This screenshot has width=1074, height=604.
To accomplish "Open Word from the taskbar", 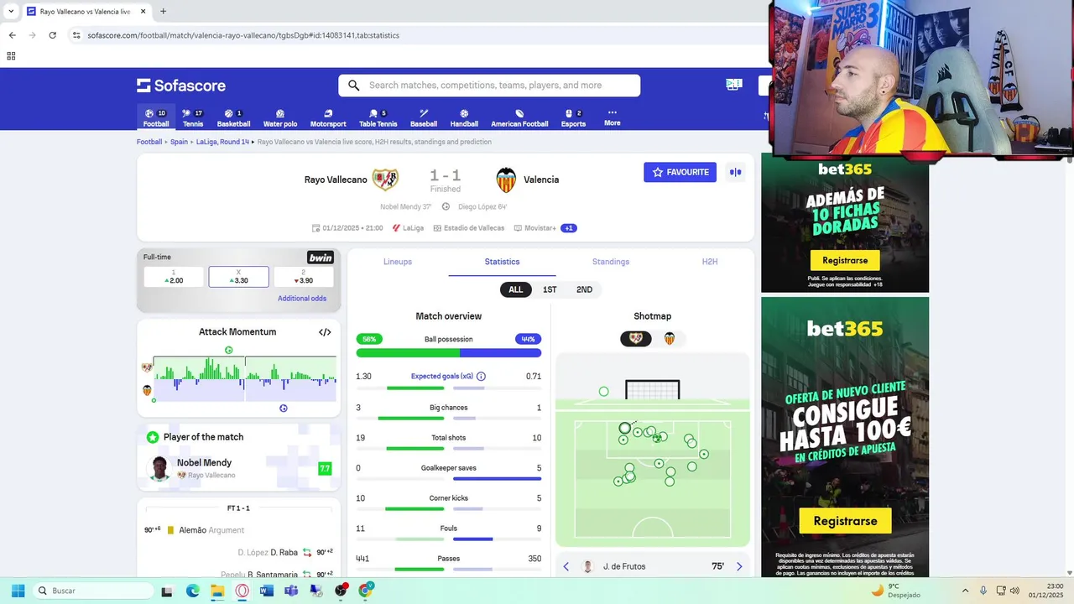I will pyautogui.click(x=266, y=591).
